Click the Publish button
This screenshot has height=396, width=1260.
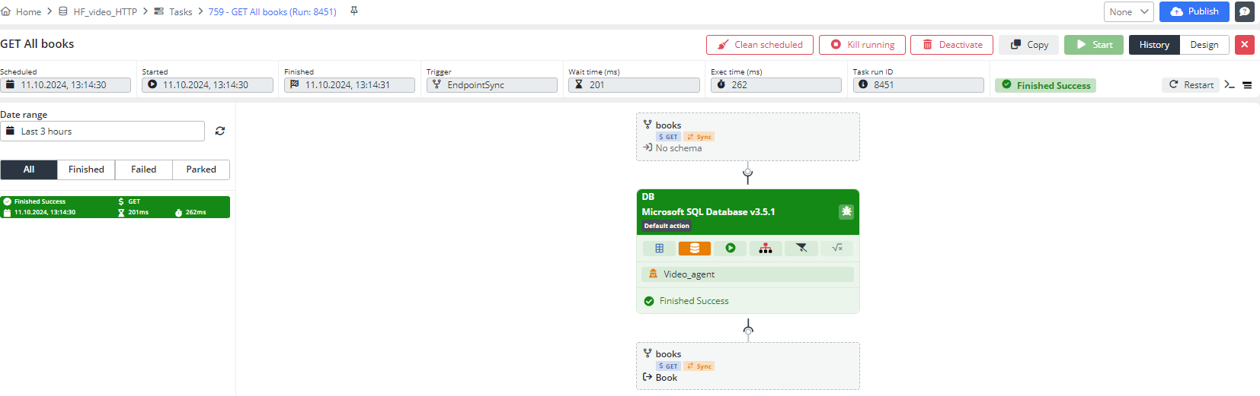1194,11
